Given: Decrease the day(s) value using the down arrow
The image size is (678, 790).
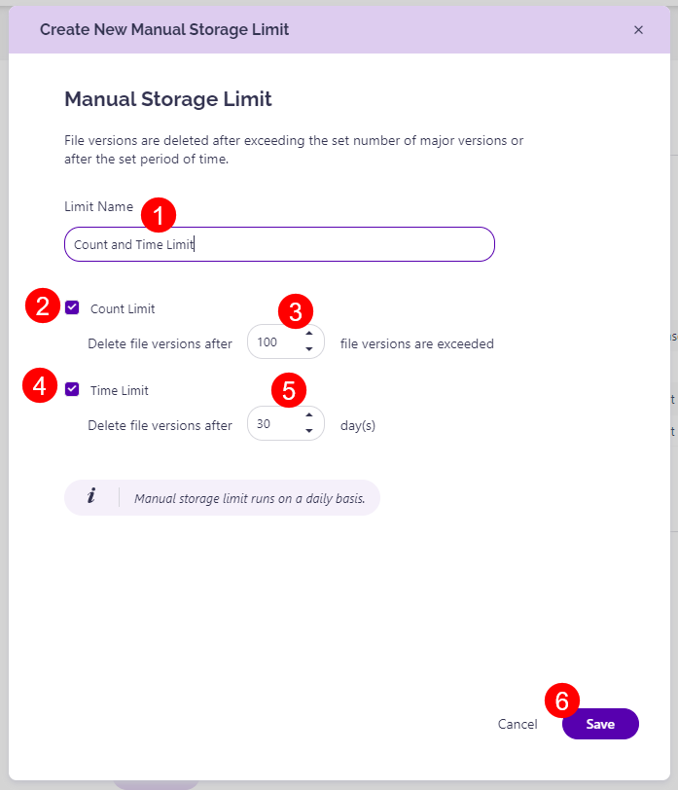Looking at the screenshot, I should coord(310,430).
